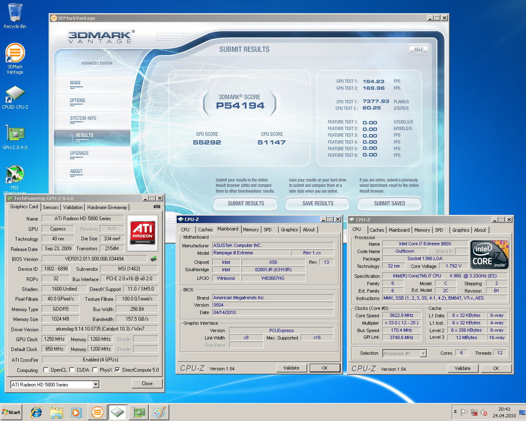526x421 pixels.
Task: Click the SUBMIT SAVED button
Action: click(389, 203)
